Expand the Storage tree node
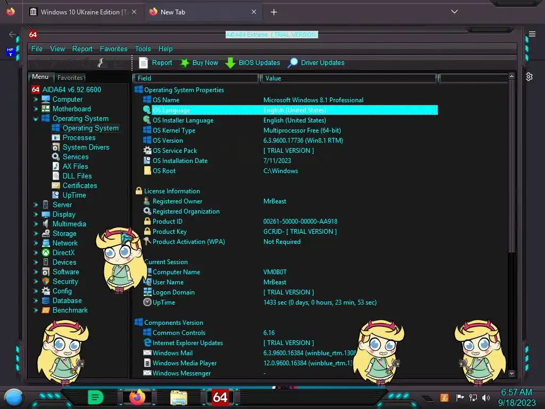545x409 pixels. point(36,233)
